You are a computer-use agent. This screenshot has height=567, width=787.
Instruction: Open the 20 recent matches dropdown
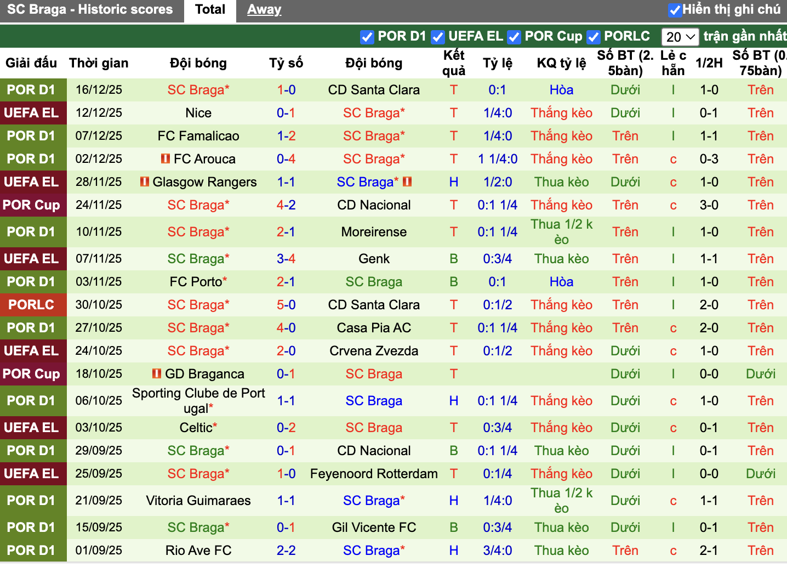pos(680,37)
